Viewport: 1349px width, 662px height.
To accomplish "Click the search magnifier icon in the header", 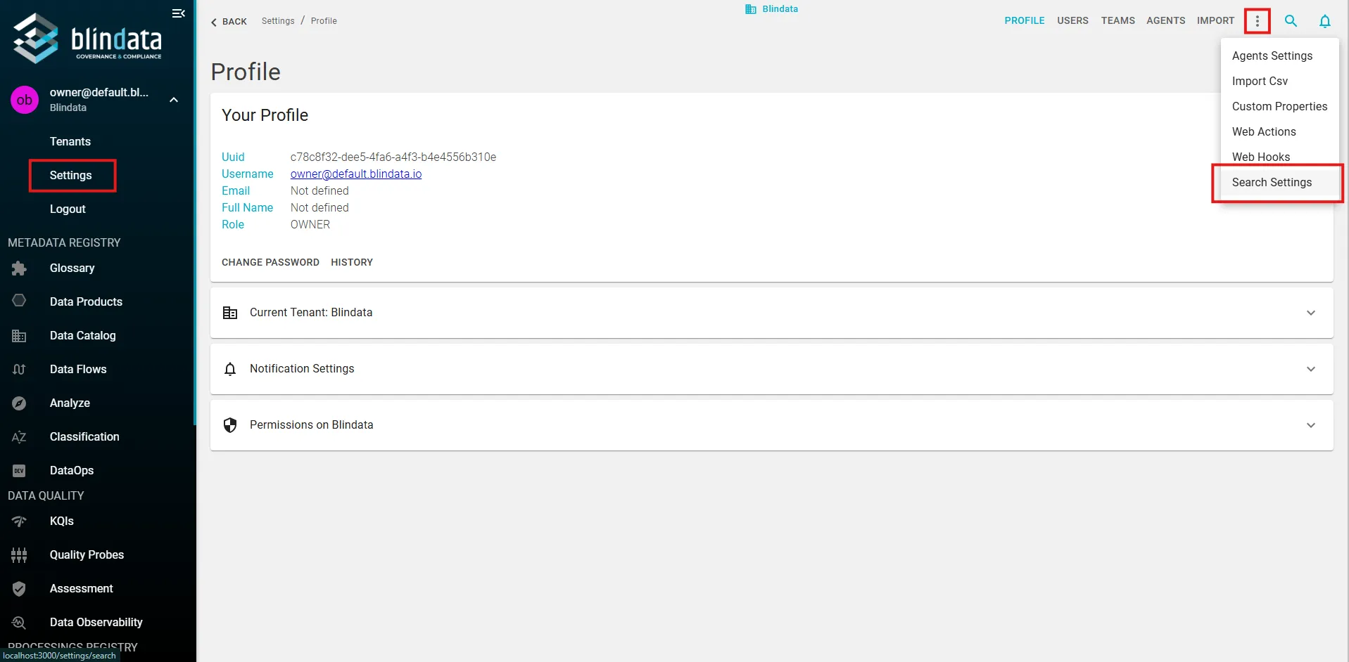I will [1291, 21].
